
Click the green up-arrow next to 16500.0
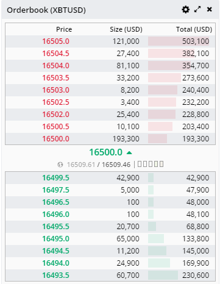coord(129,153)
